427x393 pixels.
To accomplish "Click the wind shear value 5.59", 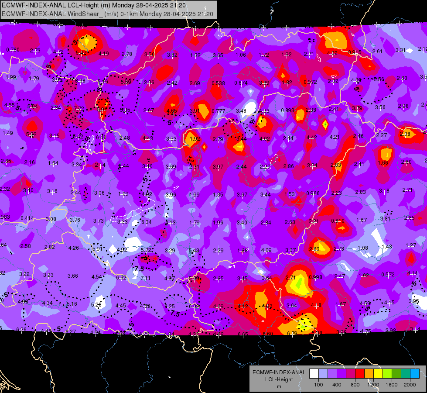I will coord(126,82).
